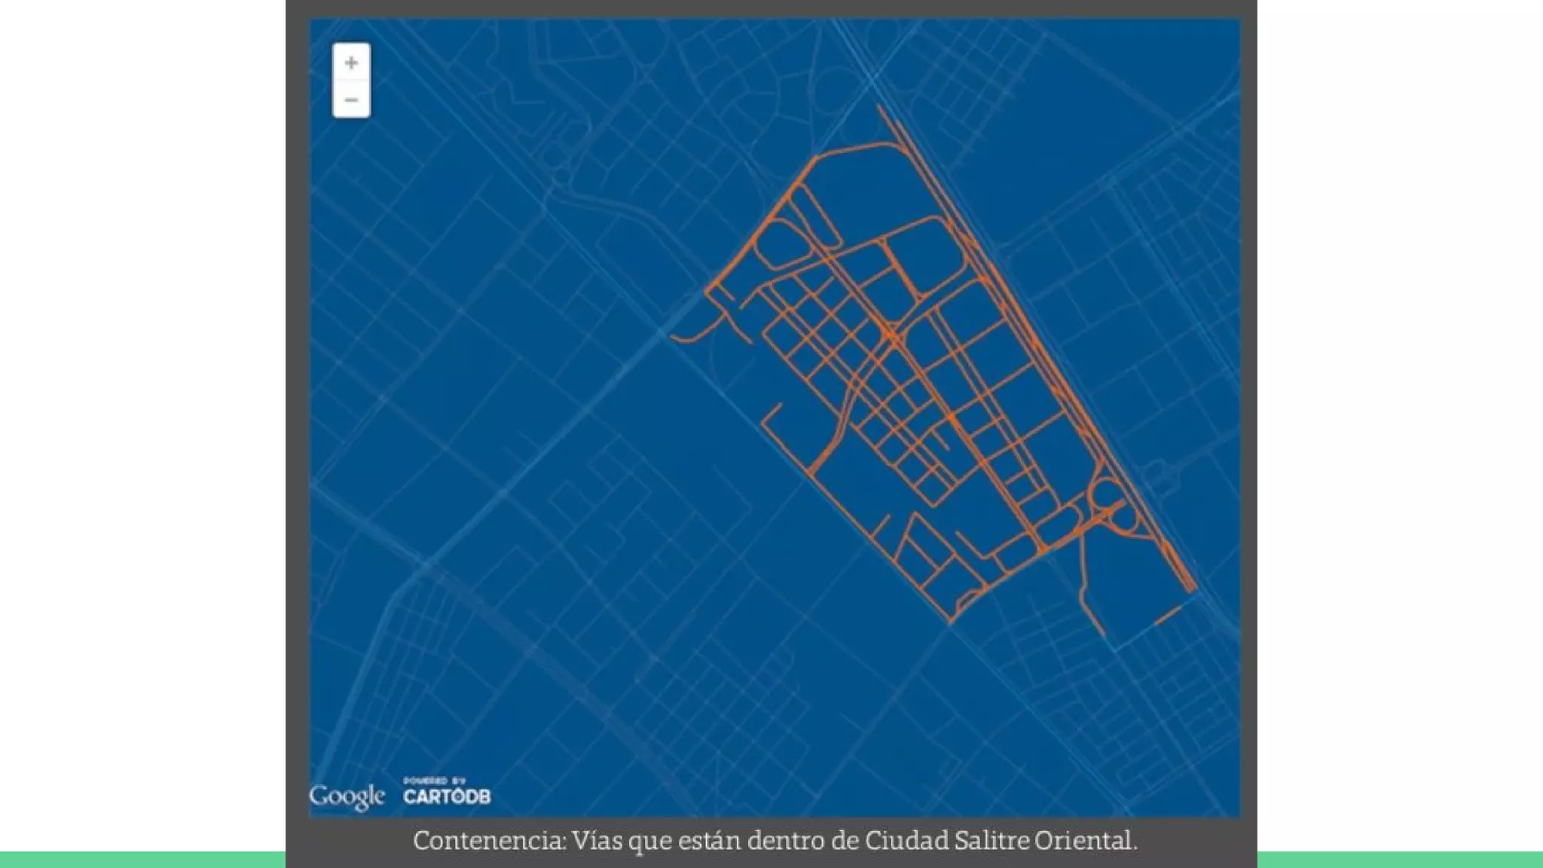Zoom in with the plus button
The height and width of the screenshot is (868, 1543).
pos(351,63)
